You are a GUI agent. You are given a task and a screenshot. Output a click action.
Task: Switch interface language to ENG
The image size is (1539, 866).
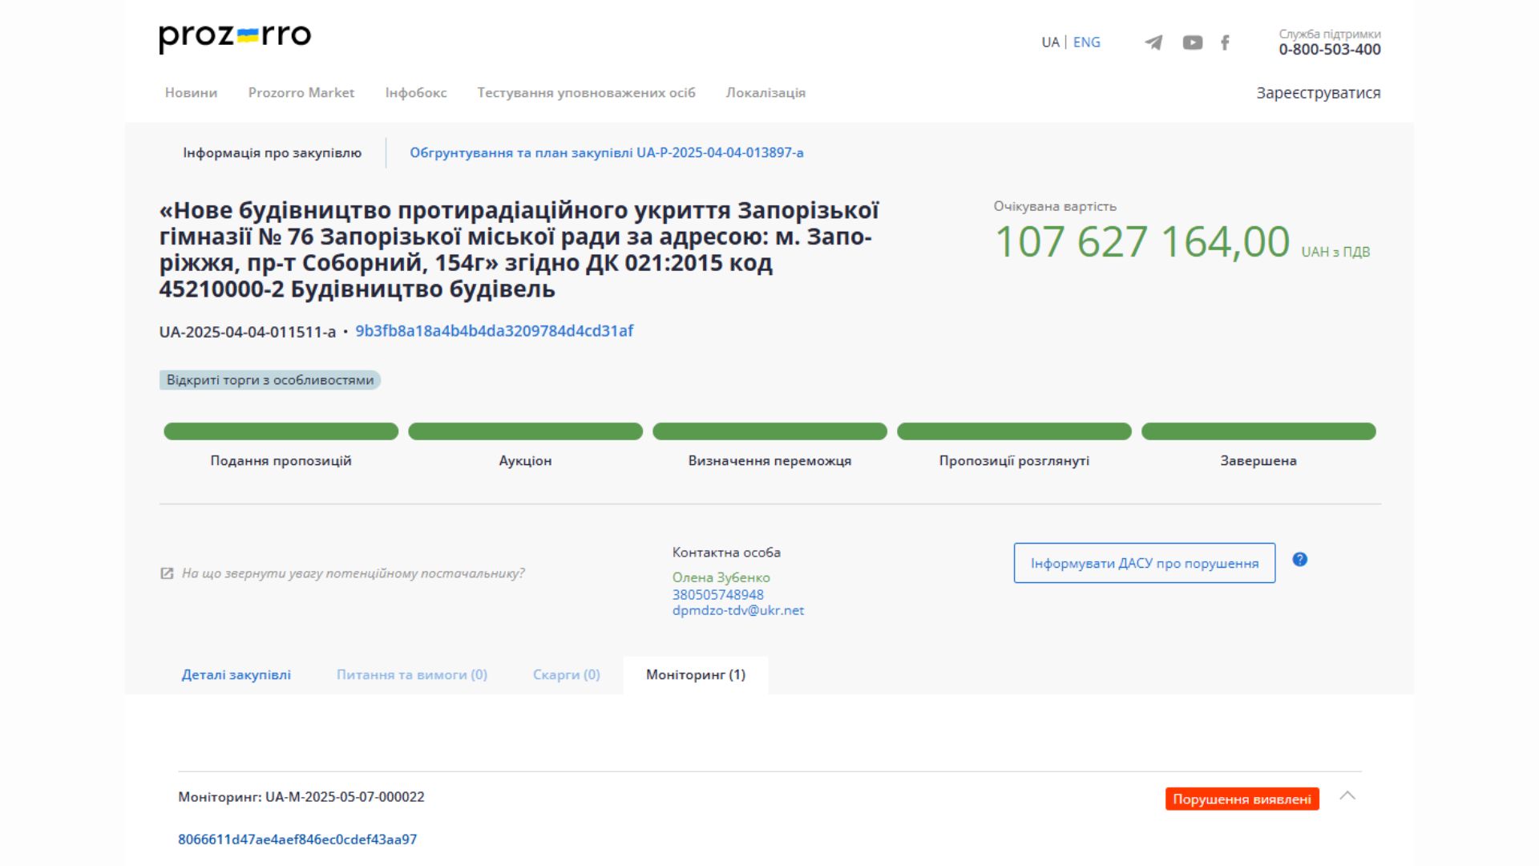(x=1086, y=42)
